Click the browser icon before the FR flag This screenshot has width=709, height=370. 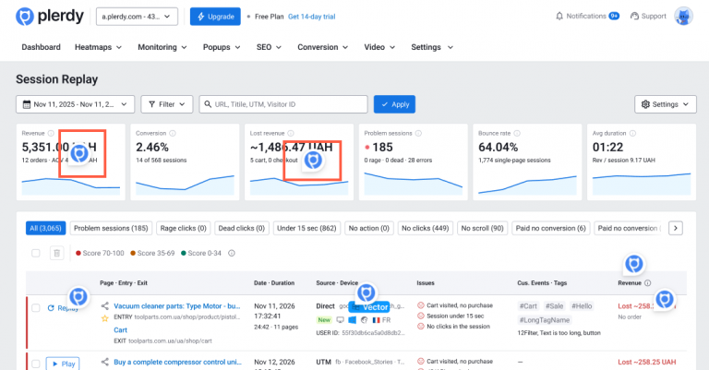(x=364, y=320)
